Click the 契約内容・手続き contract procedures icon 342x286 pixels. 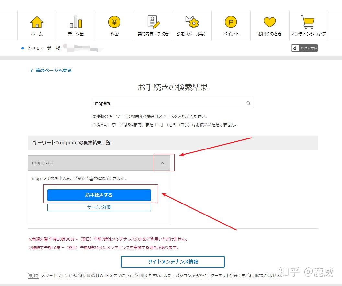click(153, 25)
